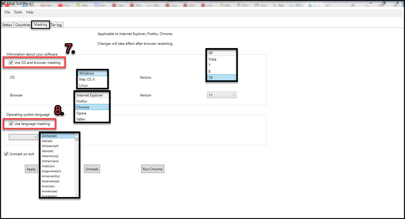Choose Windows in the OS list
405x219 pixels.
coord(93,73)
